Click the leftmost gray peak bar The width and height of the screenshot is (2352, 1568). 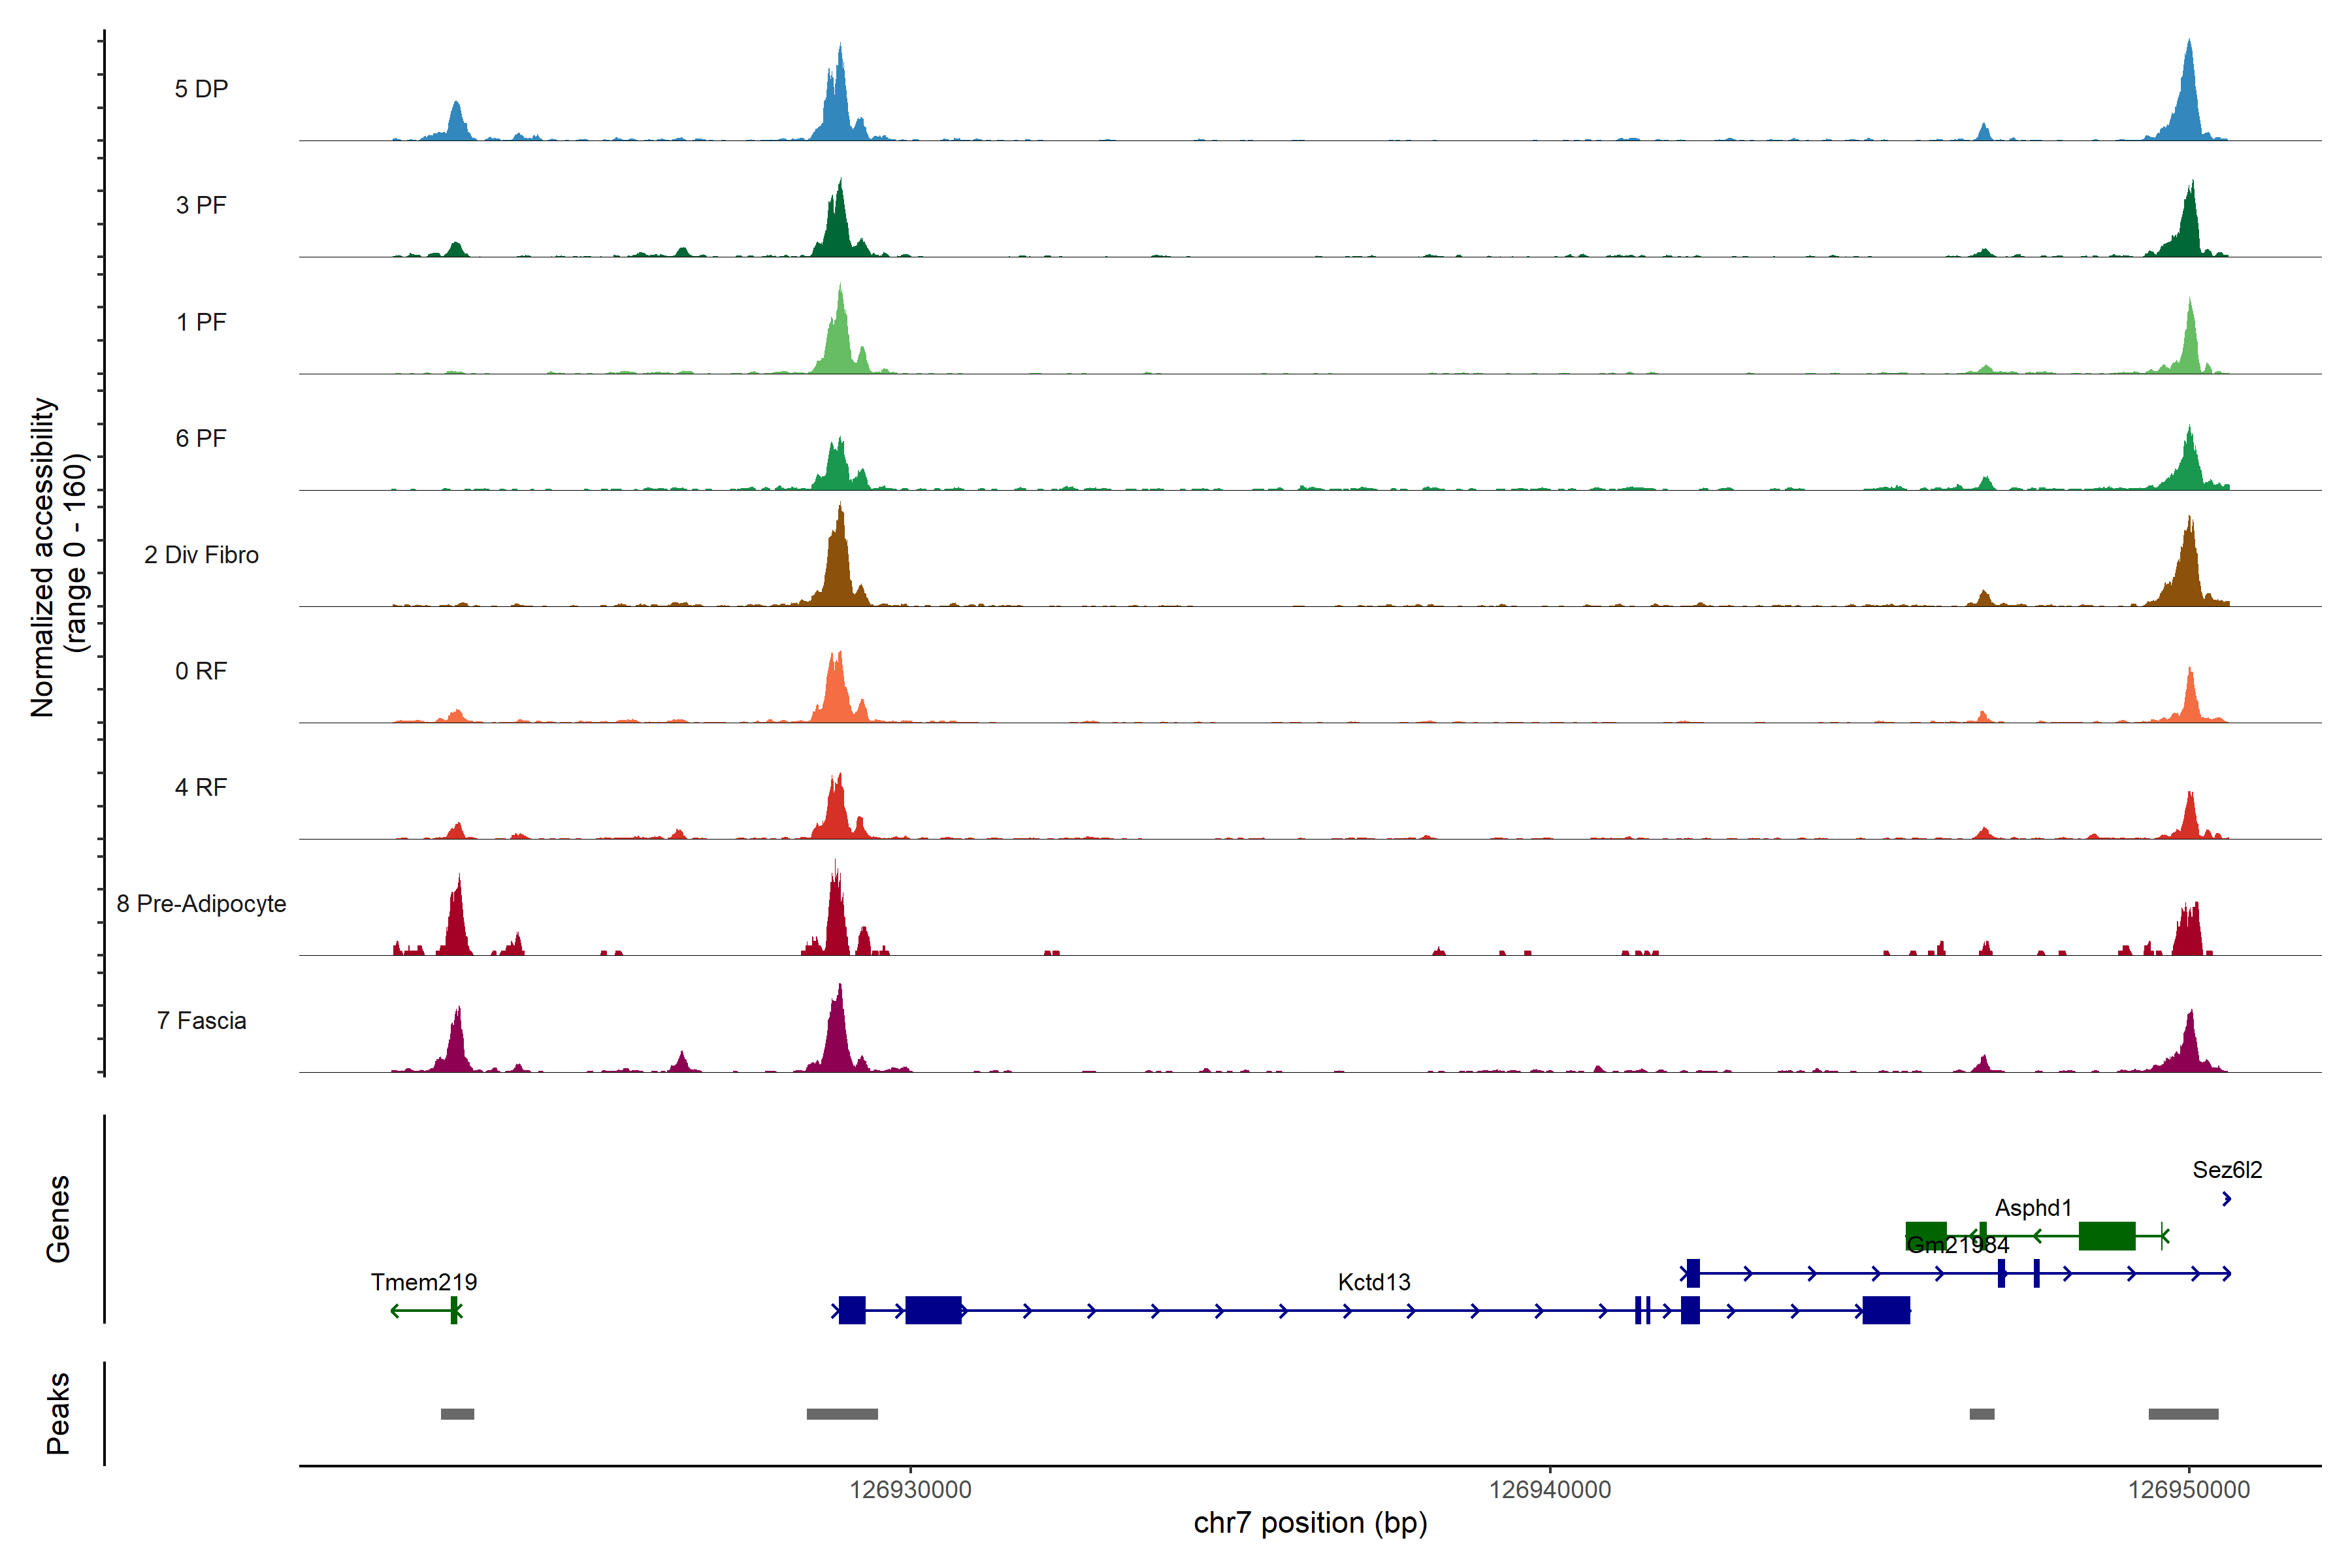[x=457, y=1414]
